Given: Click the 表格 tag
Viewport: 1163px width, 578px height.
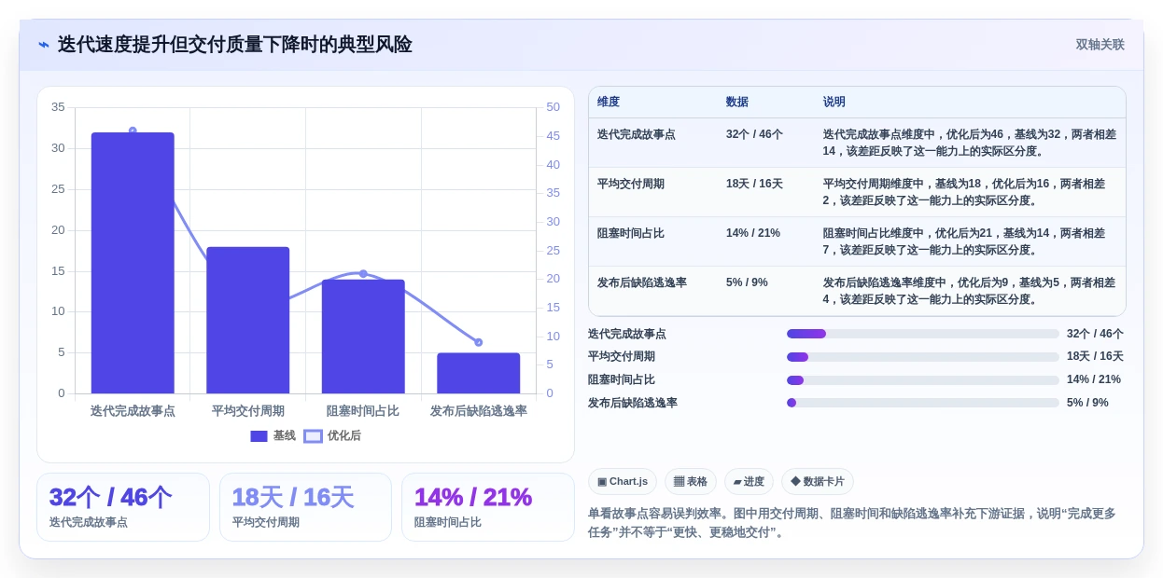Looking at the screenshot, I should coord(691,482).
